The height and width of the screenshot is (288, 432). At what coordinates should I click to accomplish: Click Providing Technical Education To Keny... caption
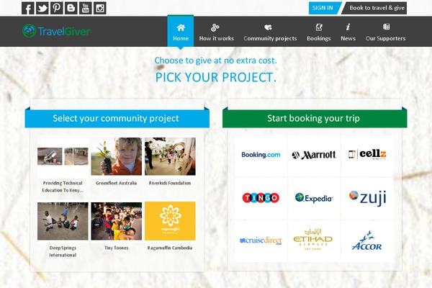pyautogui.click(x=63, y=186)
